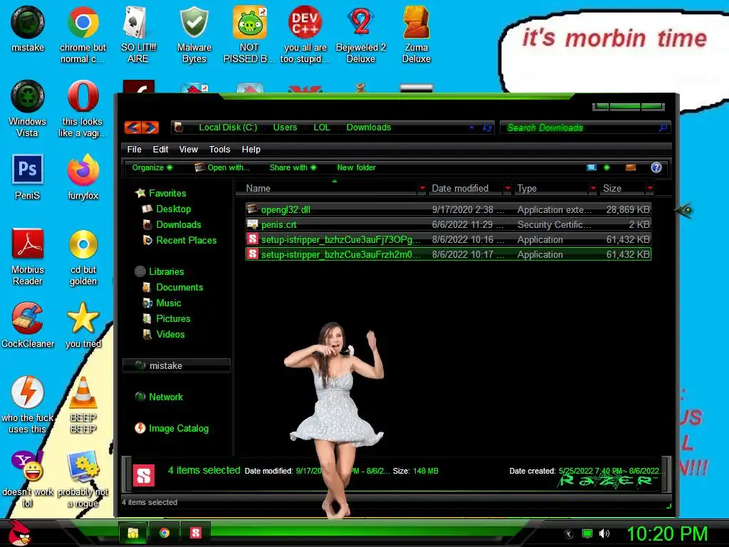Open 'NOT PISSED B...' pig icon
The width and height of the screenshot is (729, 547).
point(249,35)
